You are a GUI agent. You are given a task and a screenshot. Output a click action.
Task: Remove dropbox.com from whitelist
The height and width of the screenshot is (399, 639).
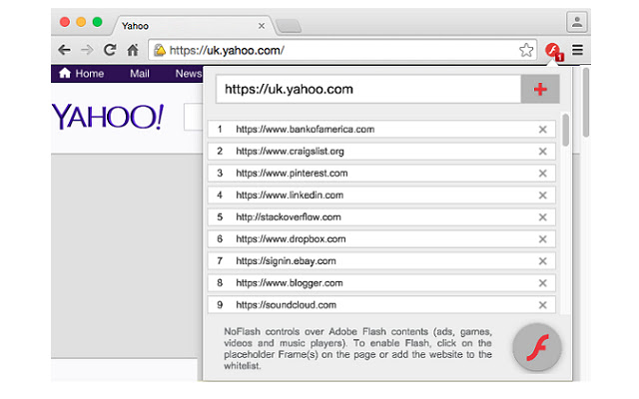(542, 239)
